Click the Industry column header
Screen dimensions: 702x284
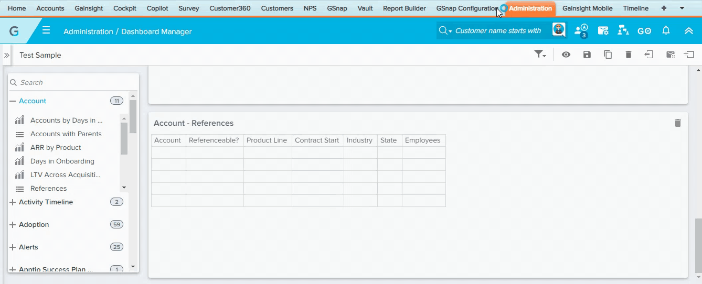click(359, 140)
